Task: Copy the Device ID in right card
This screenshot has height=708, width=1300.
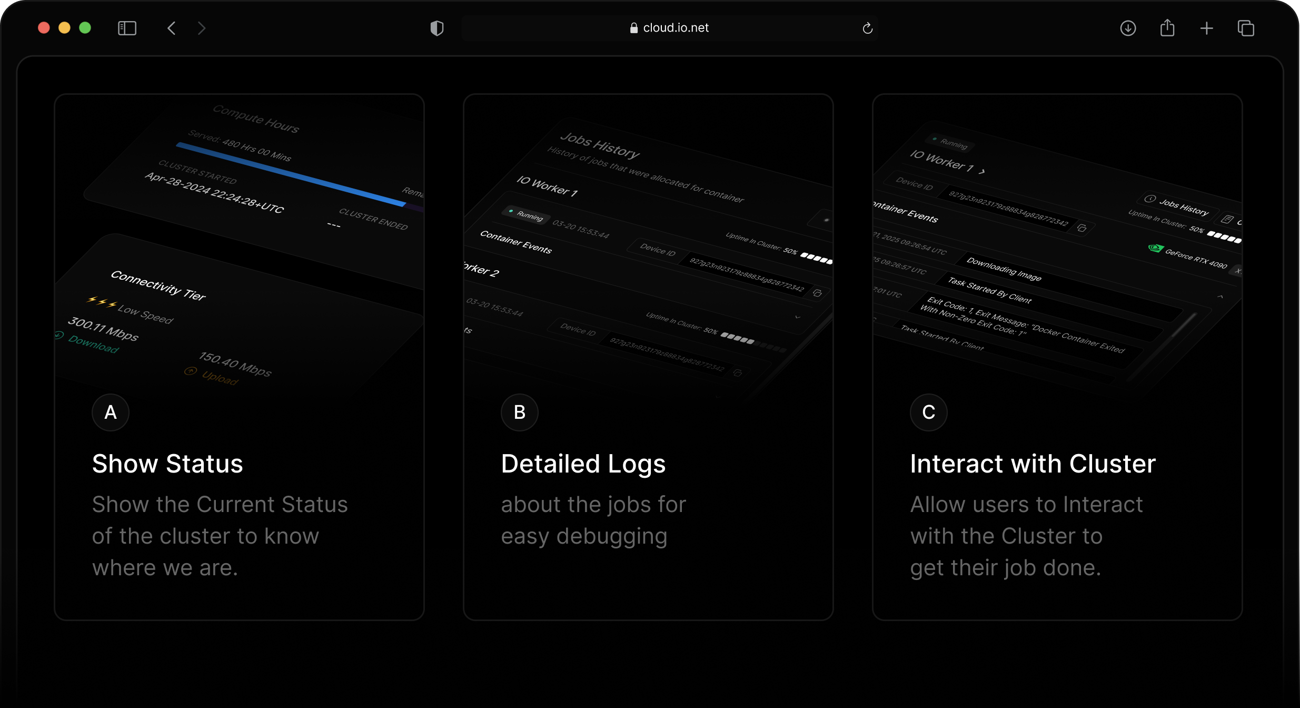Action: 1082,228
